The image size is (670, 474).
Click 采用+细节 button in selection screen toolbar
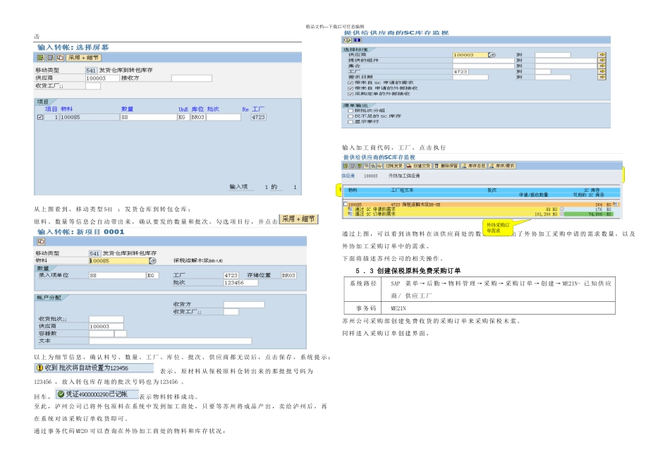(x=84, y=58)
